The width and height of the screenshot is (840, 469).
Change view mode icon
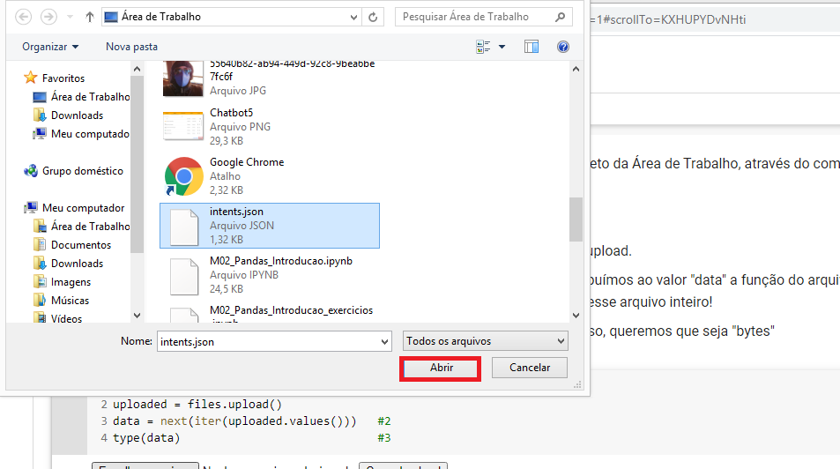(x=483, y=47)
